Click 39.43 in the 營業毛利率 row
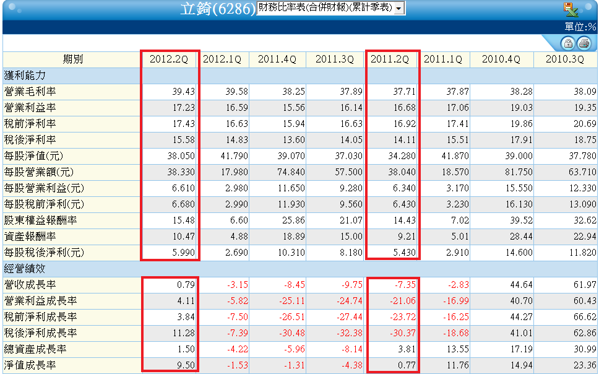The width and height of the screenshot is (599, 374). (183, 92)
